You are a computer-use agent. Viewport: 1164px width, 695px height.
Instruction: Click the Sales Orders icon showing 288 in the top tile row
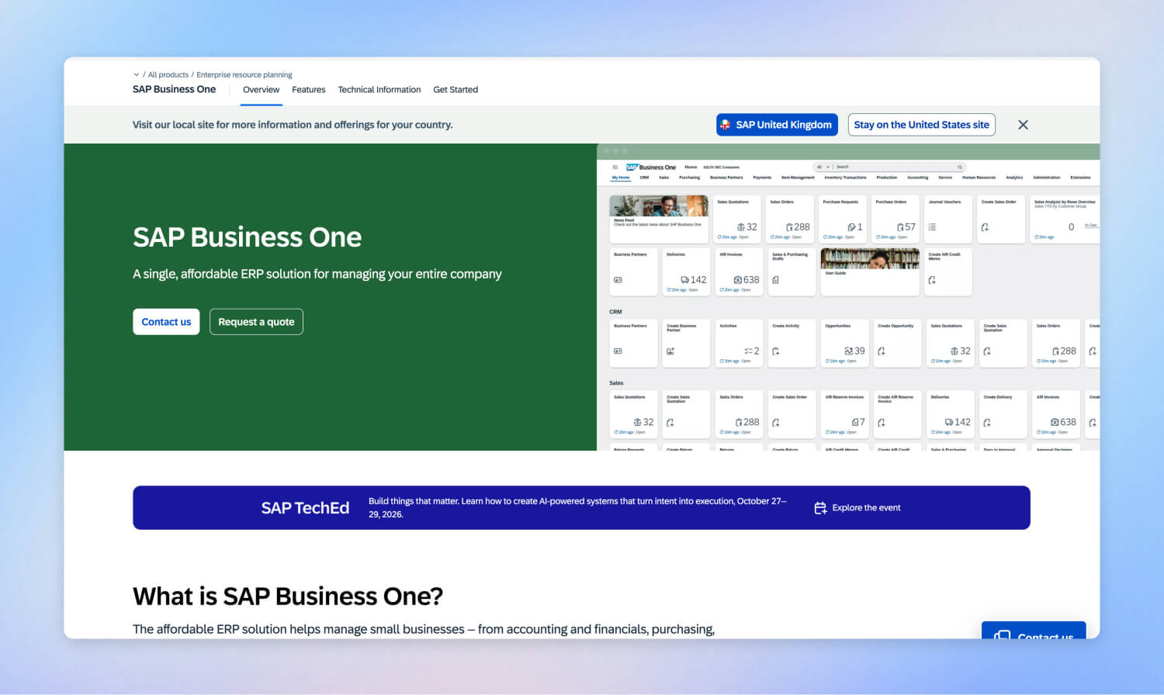click(789, 227)
